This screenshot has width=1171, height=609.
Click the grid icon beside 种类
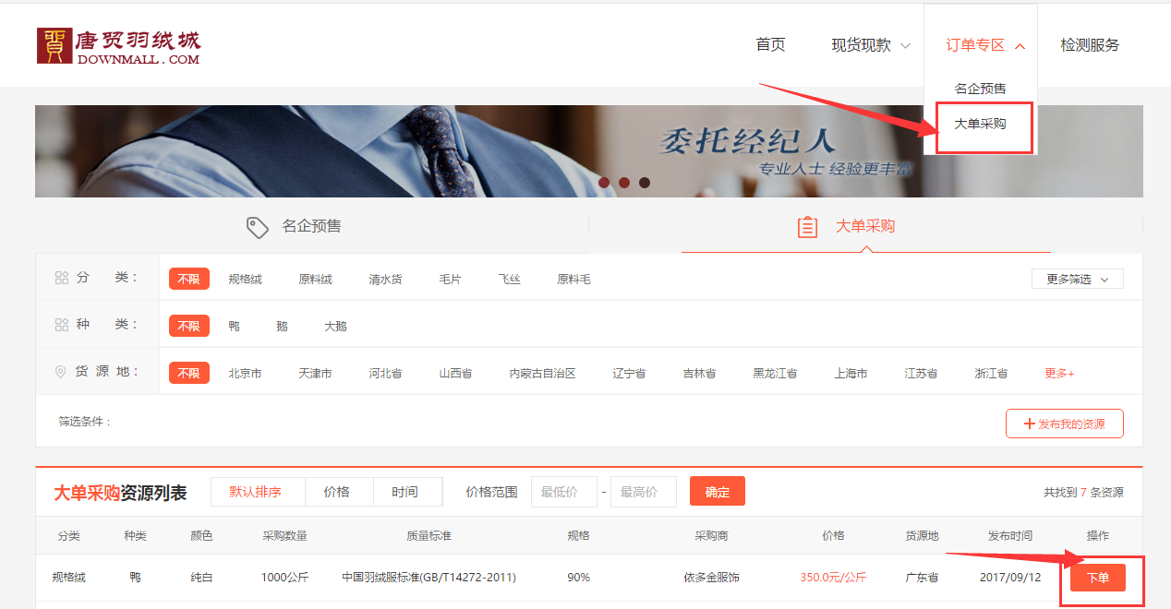pyautogui.click(x=62, y=325)
